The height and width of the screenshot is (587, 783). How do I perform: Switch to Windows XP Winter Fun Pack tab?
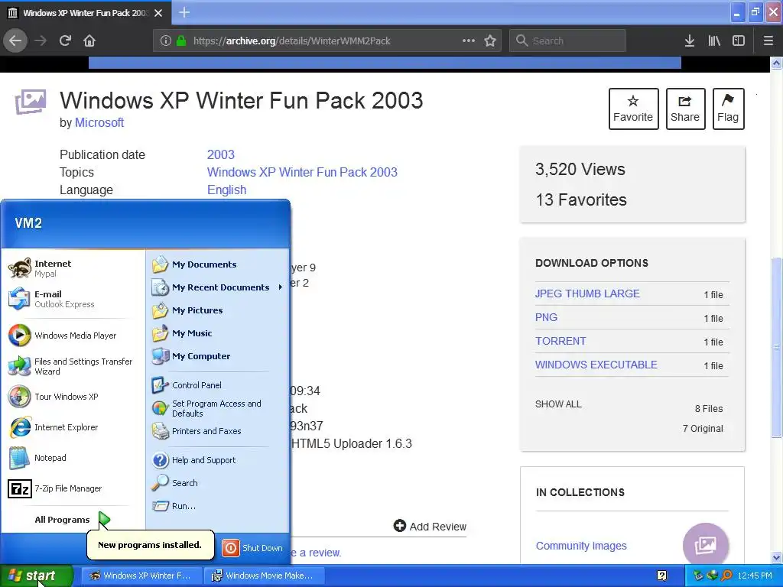pos(86,12)
